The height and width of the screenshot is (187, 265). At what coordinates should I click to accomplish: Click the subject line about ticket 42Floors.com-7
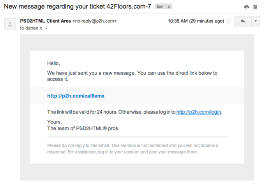click(78, 6)
